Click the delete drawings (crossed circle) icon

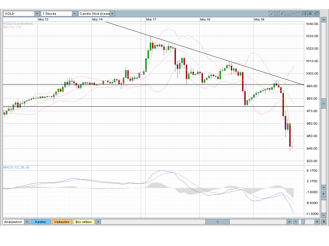tap(282, 14)
